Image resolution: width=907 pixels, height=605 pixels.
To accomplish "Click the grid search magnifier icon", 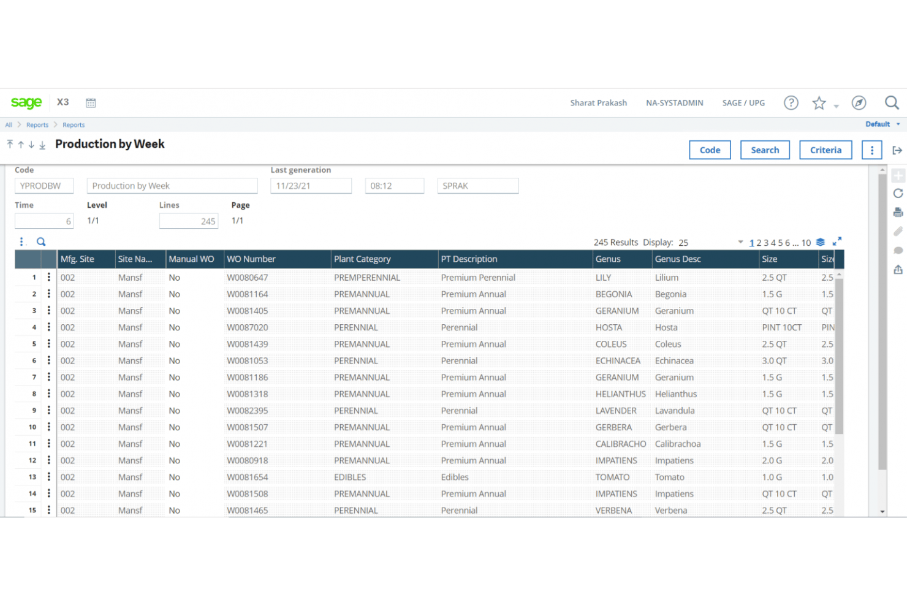I will coord(41,242).
